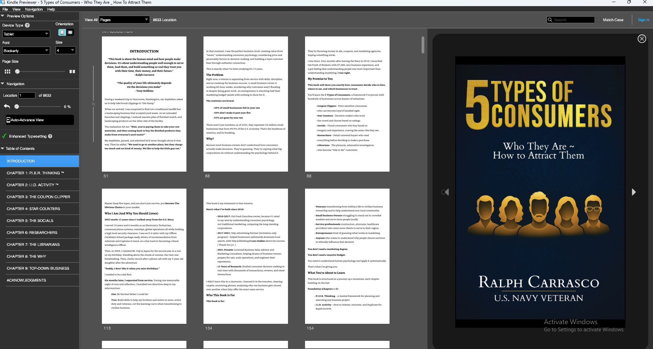Image resolution: width=653 pixels, height=349 pixels.
Task: Open page thumbnail at location 154
Action: coord(347,256)
